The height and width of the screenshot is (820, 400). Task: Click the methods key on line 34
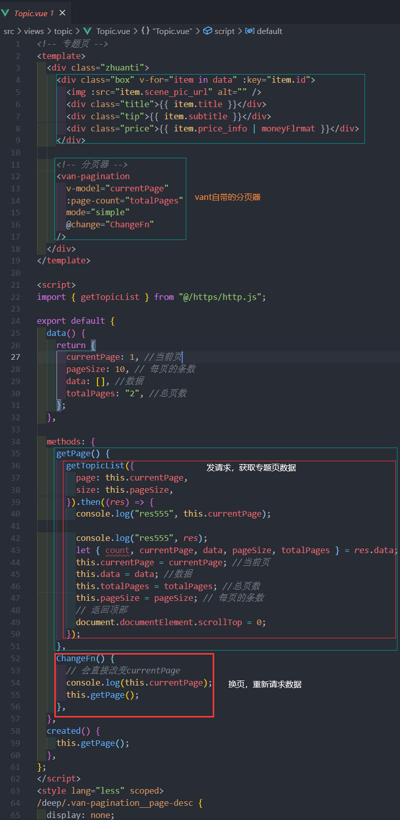tap(63, 442)
